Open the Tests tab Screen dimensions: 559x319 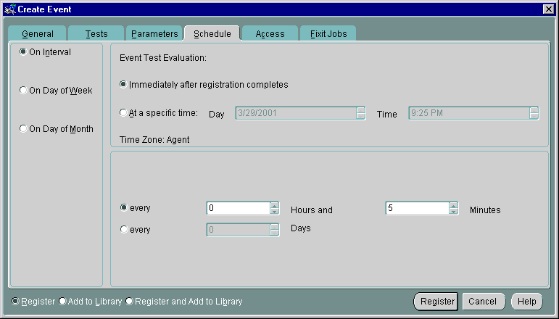click(96, 34)
